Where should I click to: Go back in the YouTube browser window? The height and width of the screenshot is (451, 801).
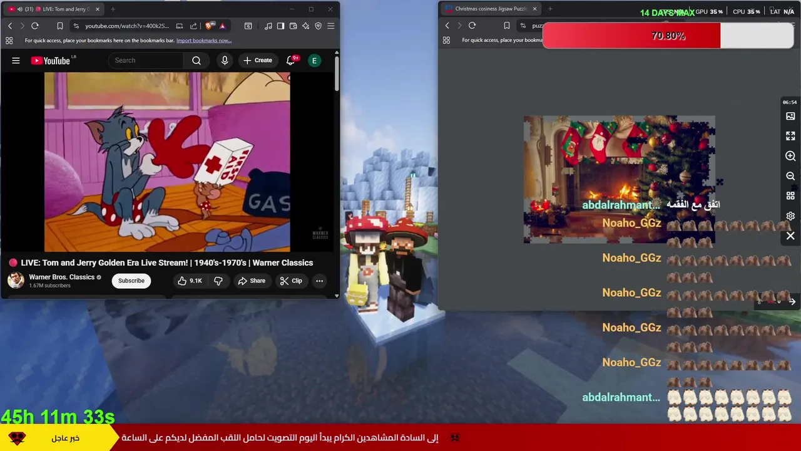pyautogui.click(x=10, y=26)
